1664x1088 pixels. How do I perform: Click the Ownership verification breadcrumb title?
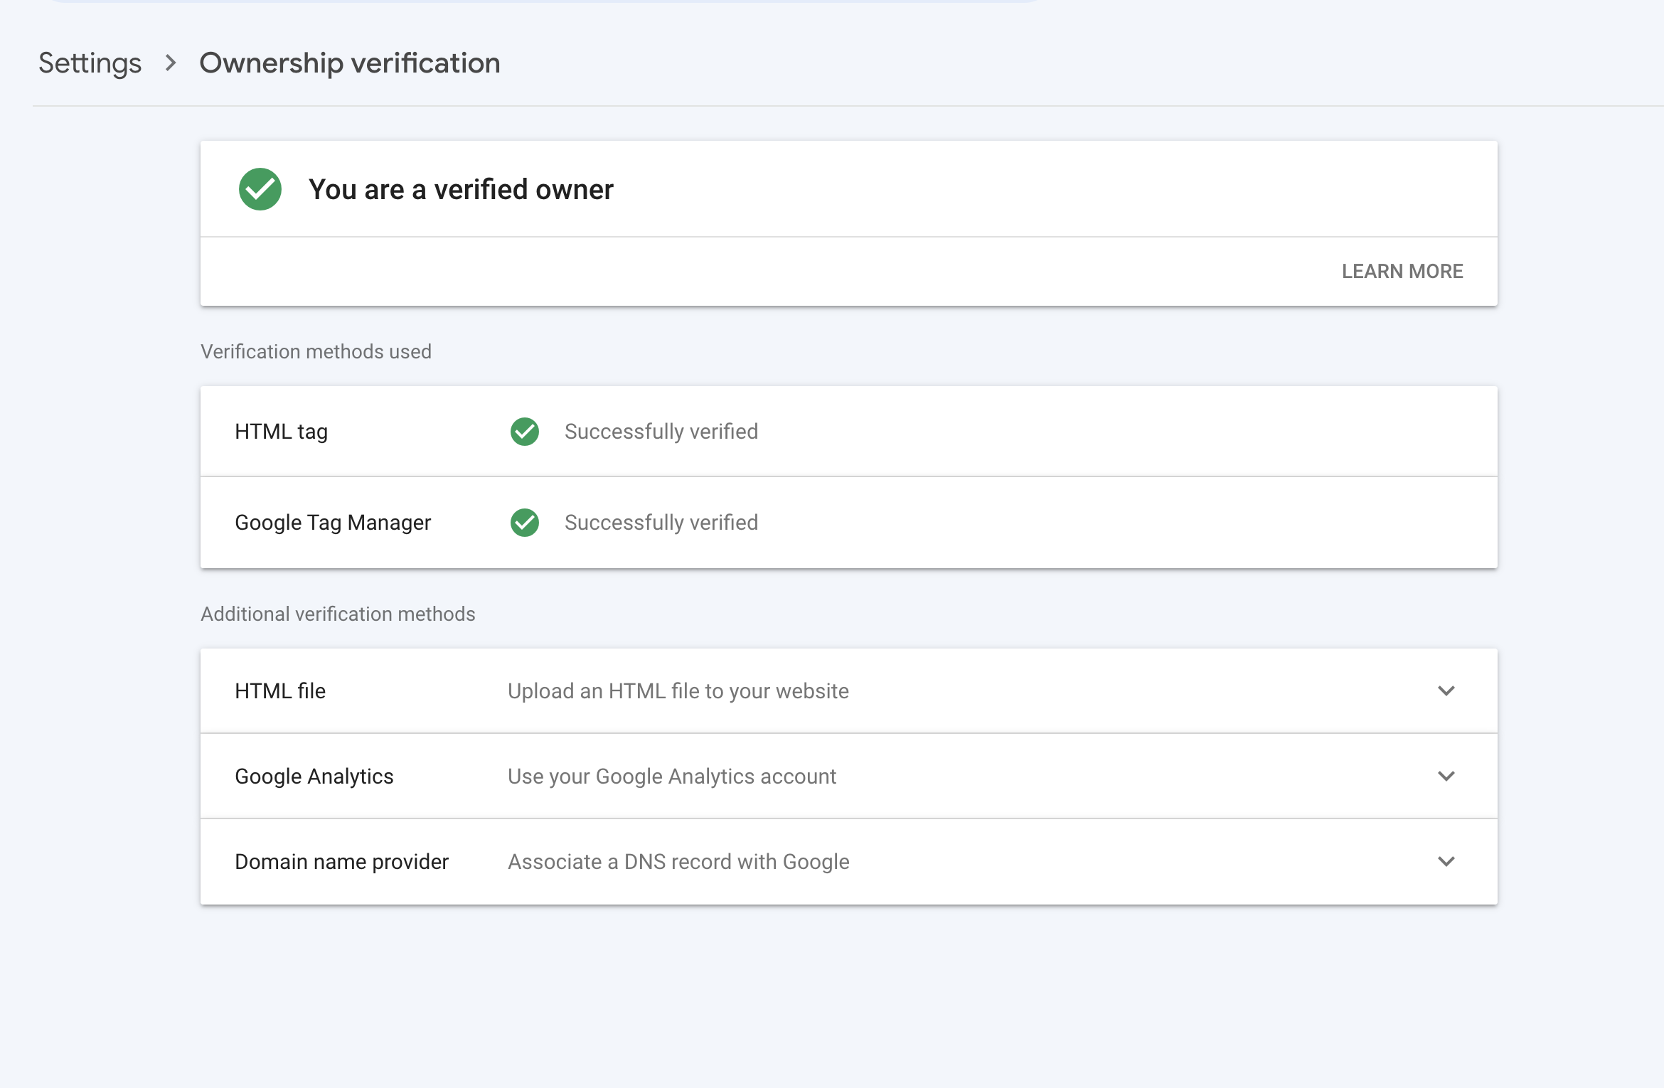click(350, 63)
